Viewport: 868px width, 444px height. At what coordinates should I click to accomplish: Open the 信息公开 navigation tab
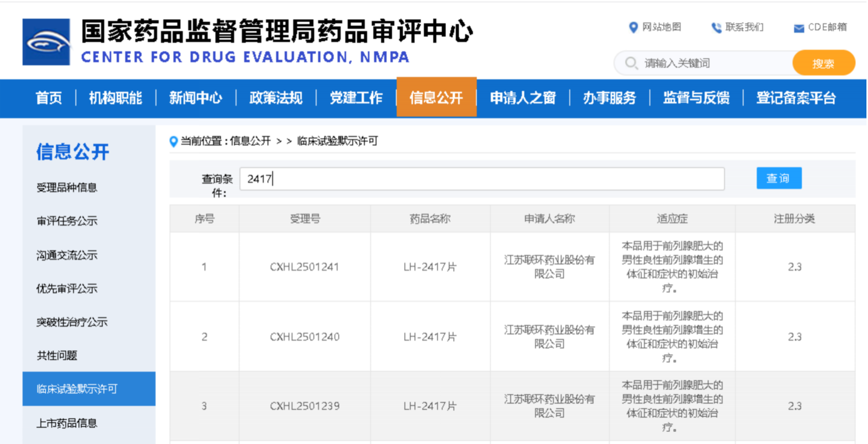(x=436, y=98)
